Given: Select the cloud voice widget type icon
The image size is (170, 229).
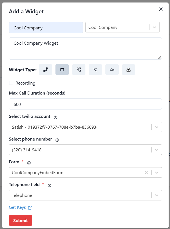Looking at the screenshot, I should tap(112, 70).
